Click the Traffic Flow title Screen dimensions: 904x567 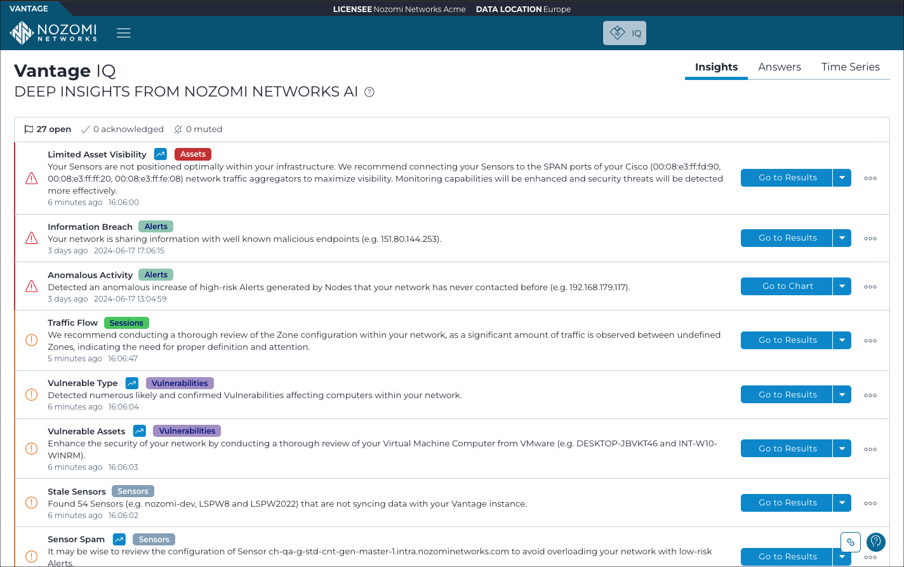[x=73, y=323]
